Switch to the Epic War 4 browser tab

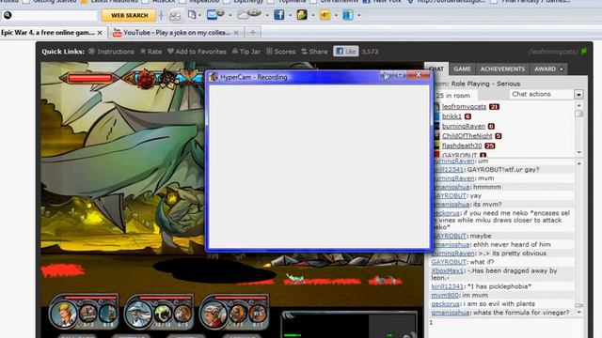point(48,33)
